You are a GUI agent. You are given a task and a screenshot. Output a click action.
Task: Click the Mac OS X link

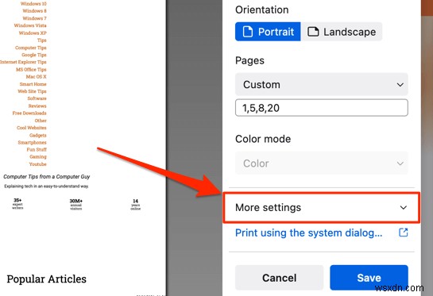click(x=37, y=76)
